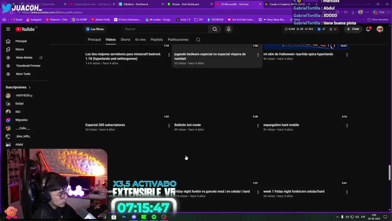Image resolution: width=392 pixels, height=221 pixels.
Task: Open the AI Voice Generator bookmark
Action: click(127, 20)
